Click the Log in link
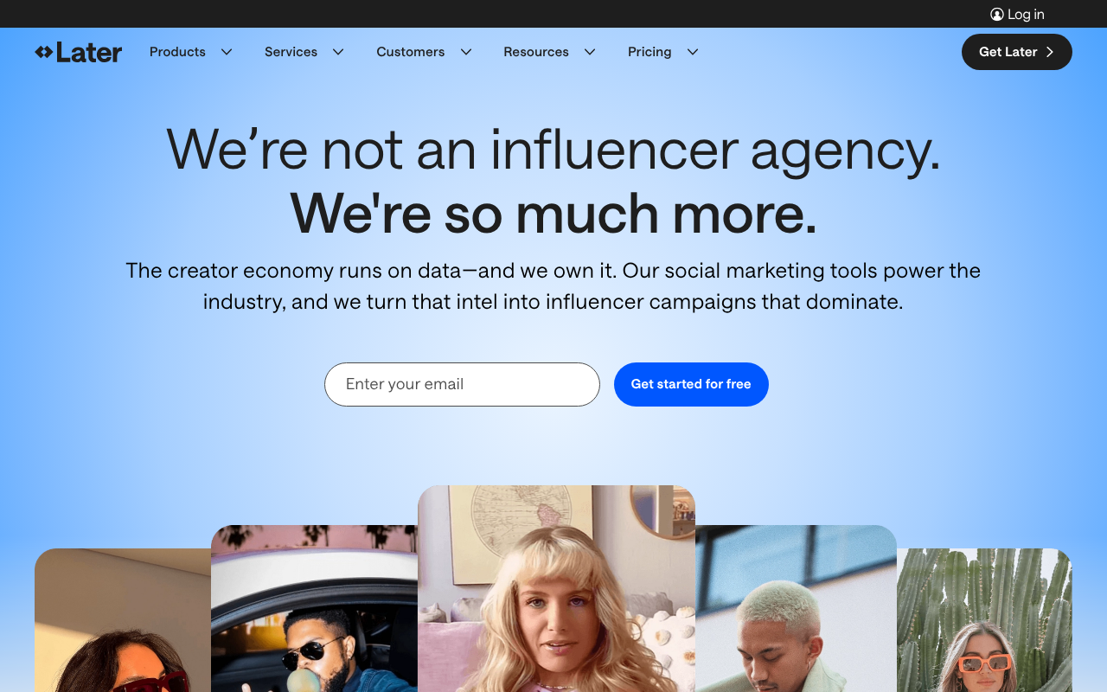This screenshot has height=692, width=1107. click(x=1026, y=14)
